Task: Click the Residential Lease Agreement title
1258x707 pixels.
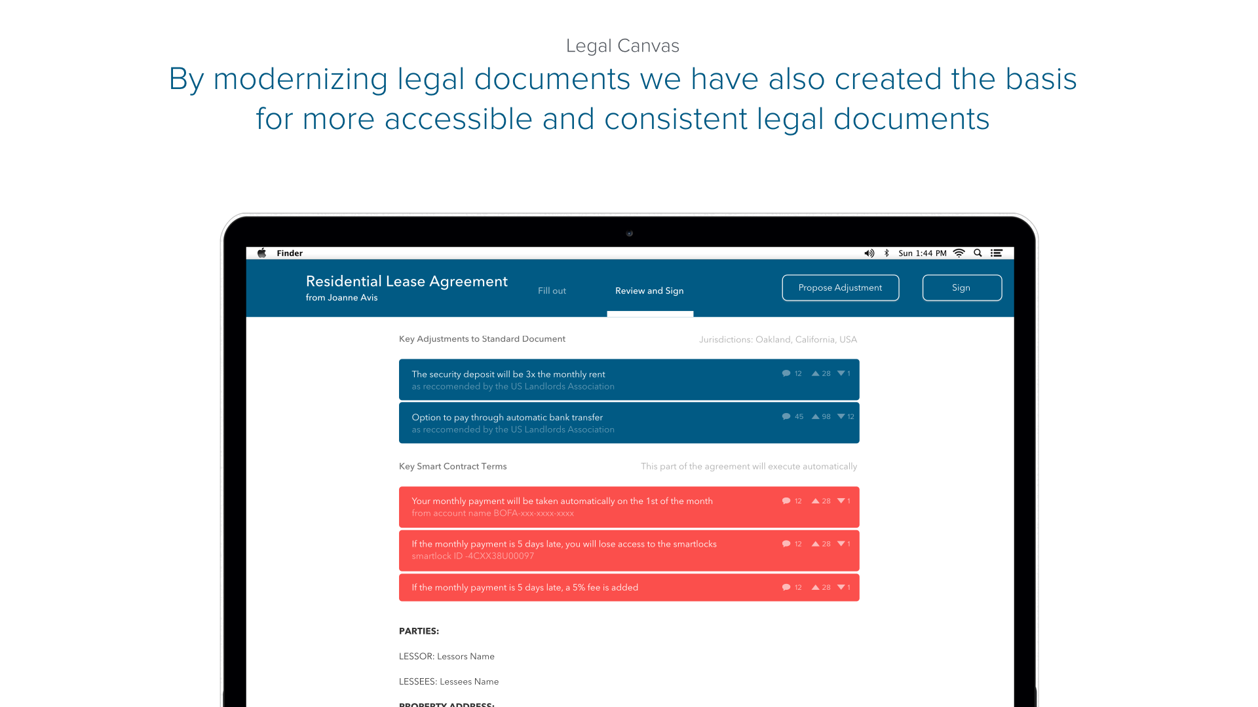Action: [x=406, y=281]
